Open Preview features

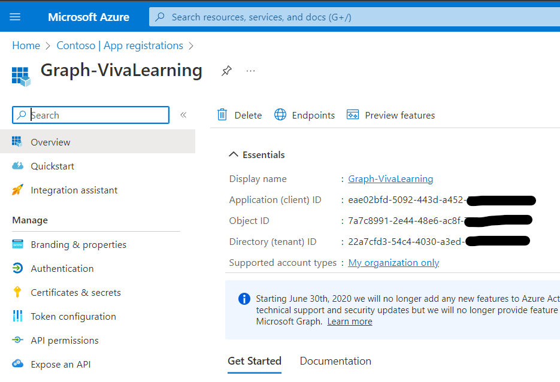coord(391,115)
